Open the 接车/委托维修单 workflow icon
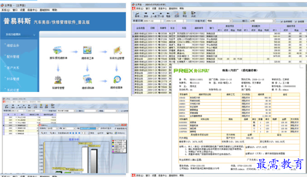The width and height of the screenshot is (307, 177). click(58, 51)
